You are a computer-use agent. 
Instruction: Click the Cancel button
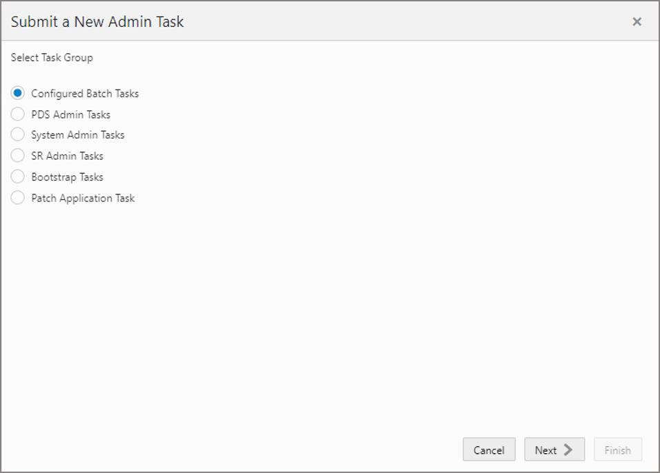[x=489, y=450]
